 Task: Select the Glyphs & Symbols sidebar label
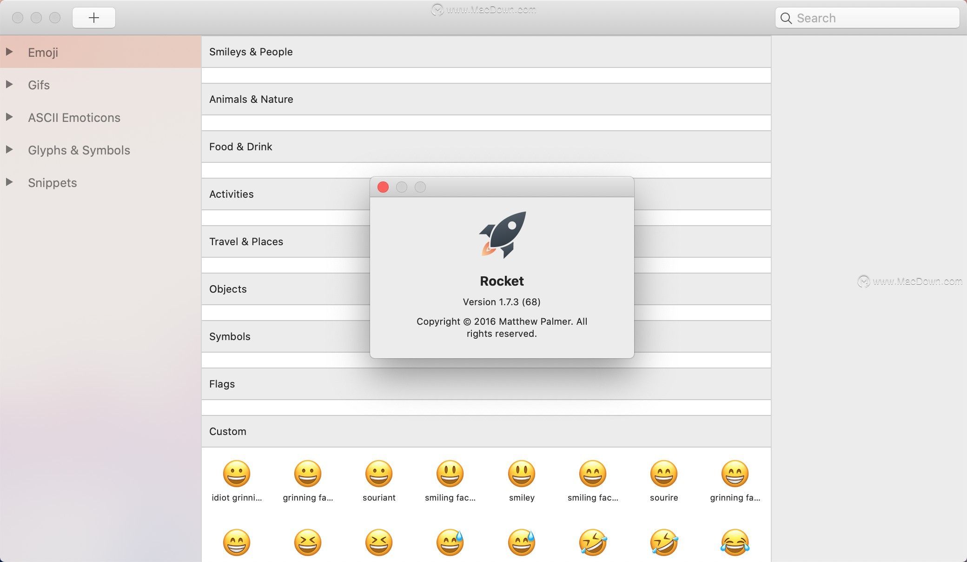point(79,150)
